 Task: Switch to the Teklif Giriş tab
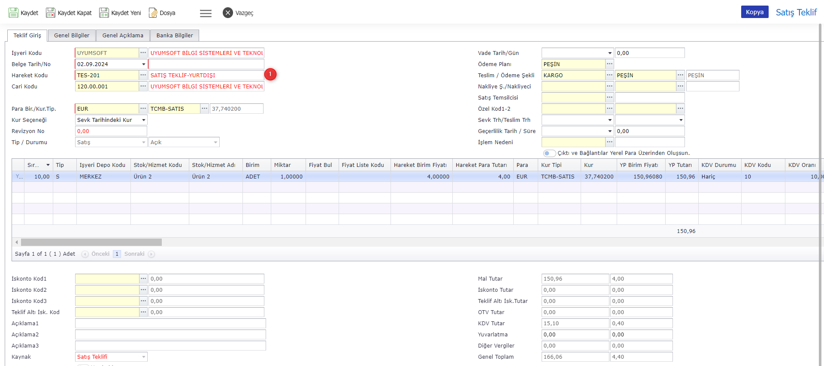coord(27,36)
